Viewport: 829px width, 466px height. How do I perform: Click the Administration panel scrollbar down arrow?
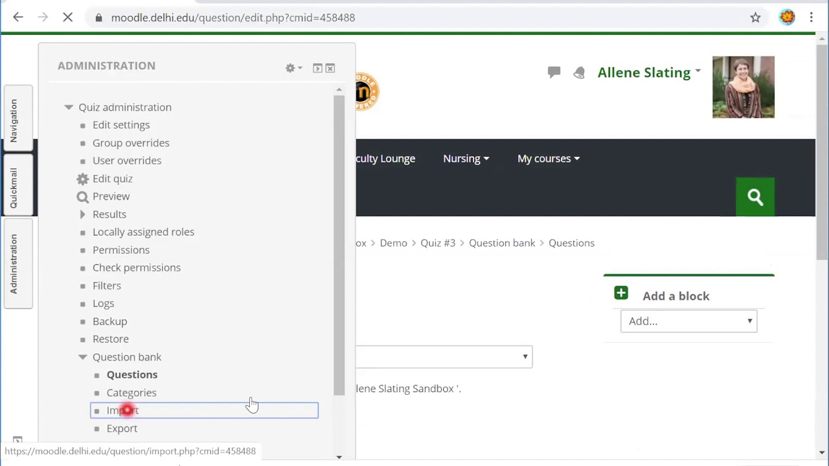pos(339,457)
